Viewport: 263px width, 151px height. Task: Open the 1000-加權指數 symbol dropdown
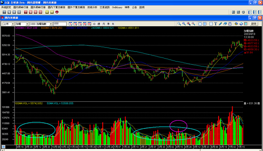point(41,24)
